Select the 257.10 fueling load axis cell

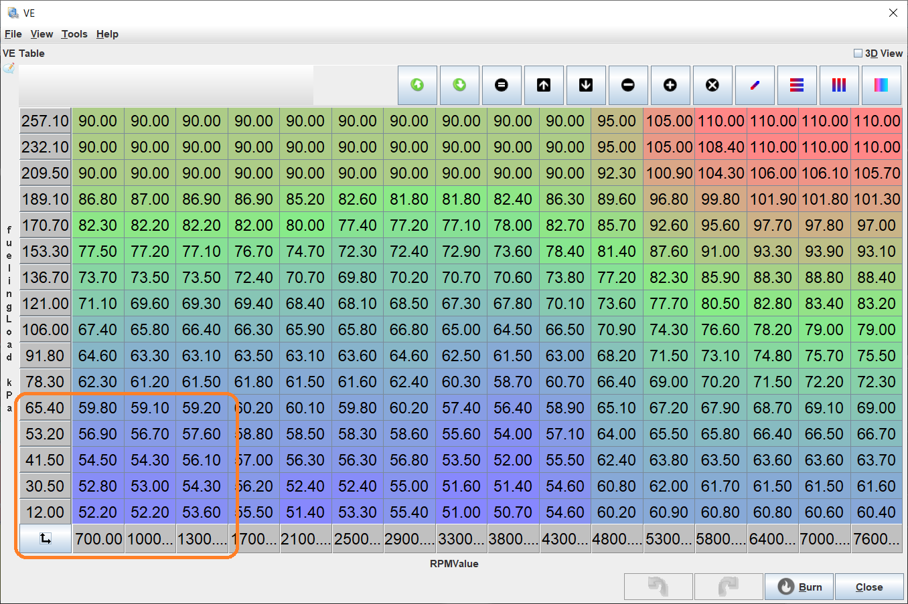coord(45,121)
